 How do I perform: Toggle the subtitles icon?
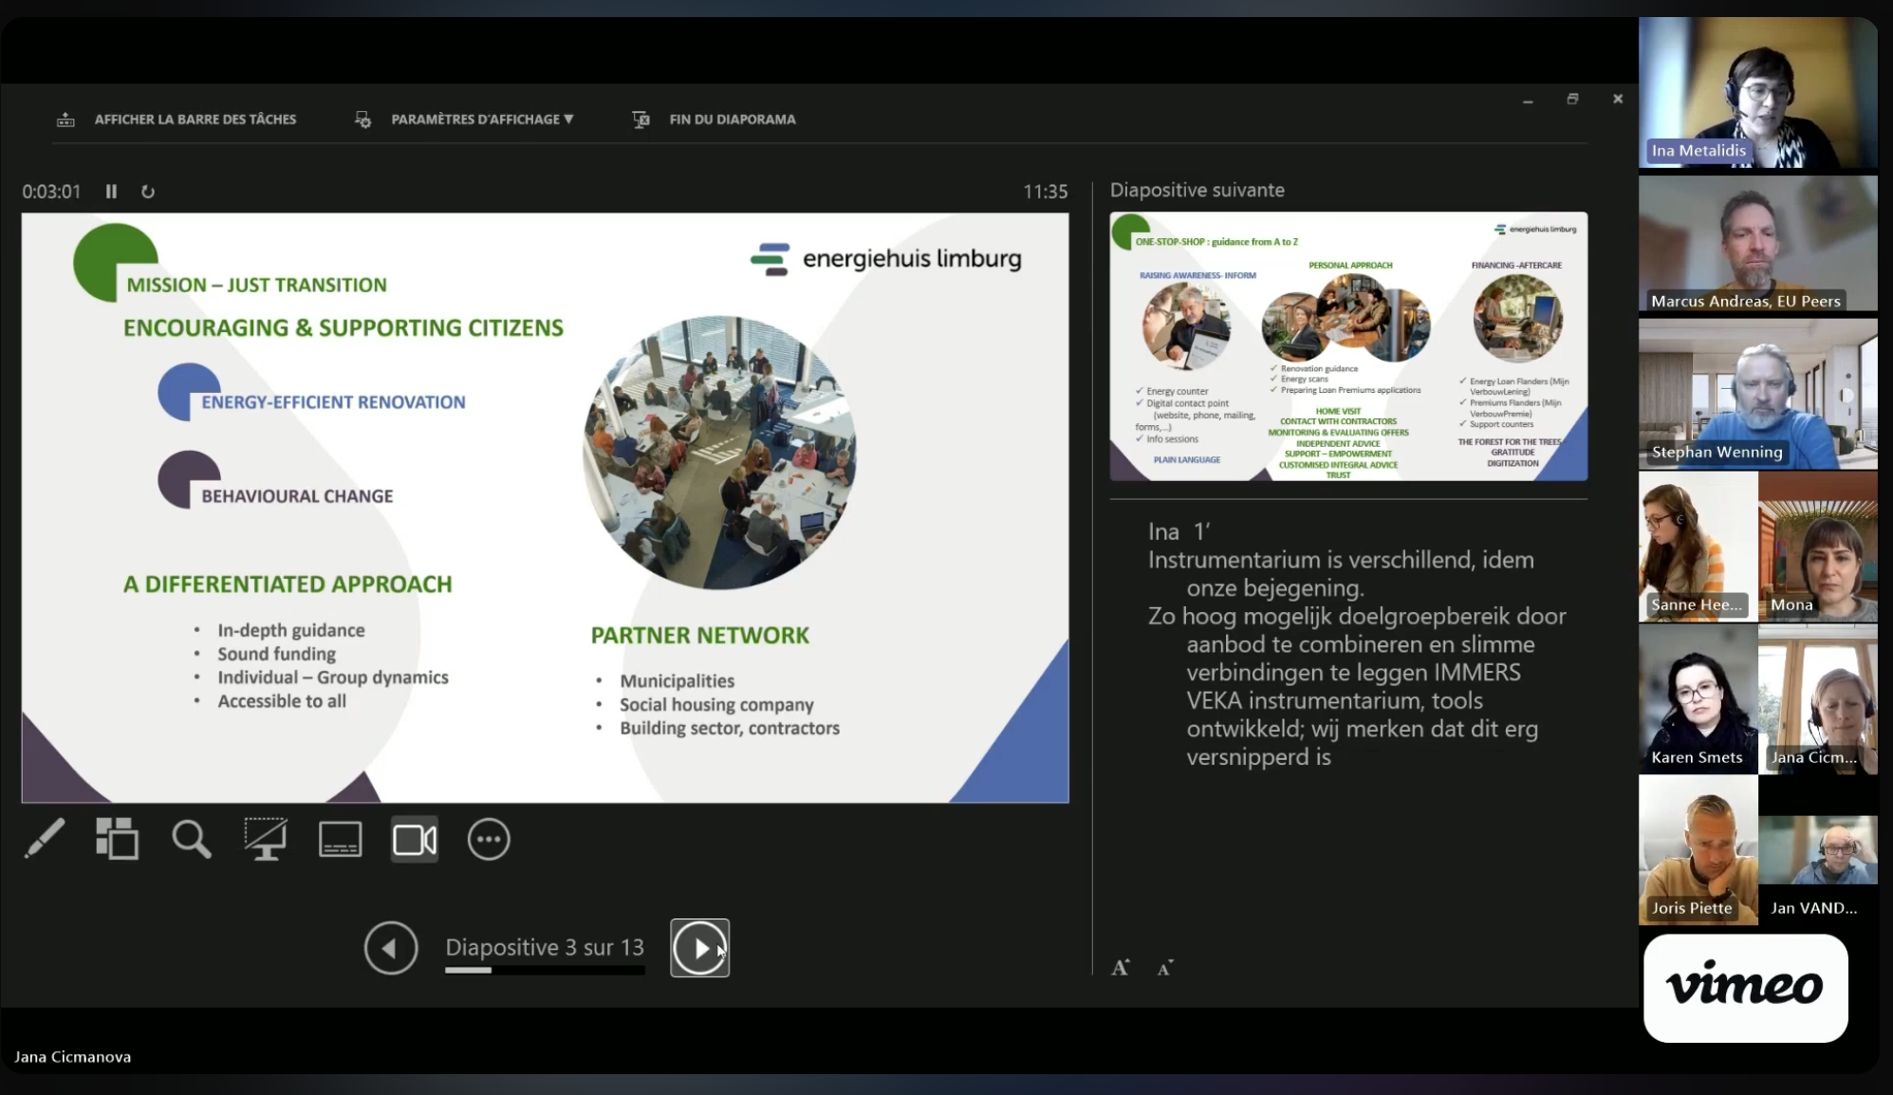340,839
